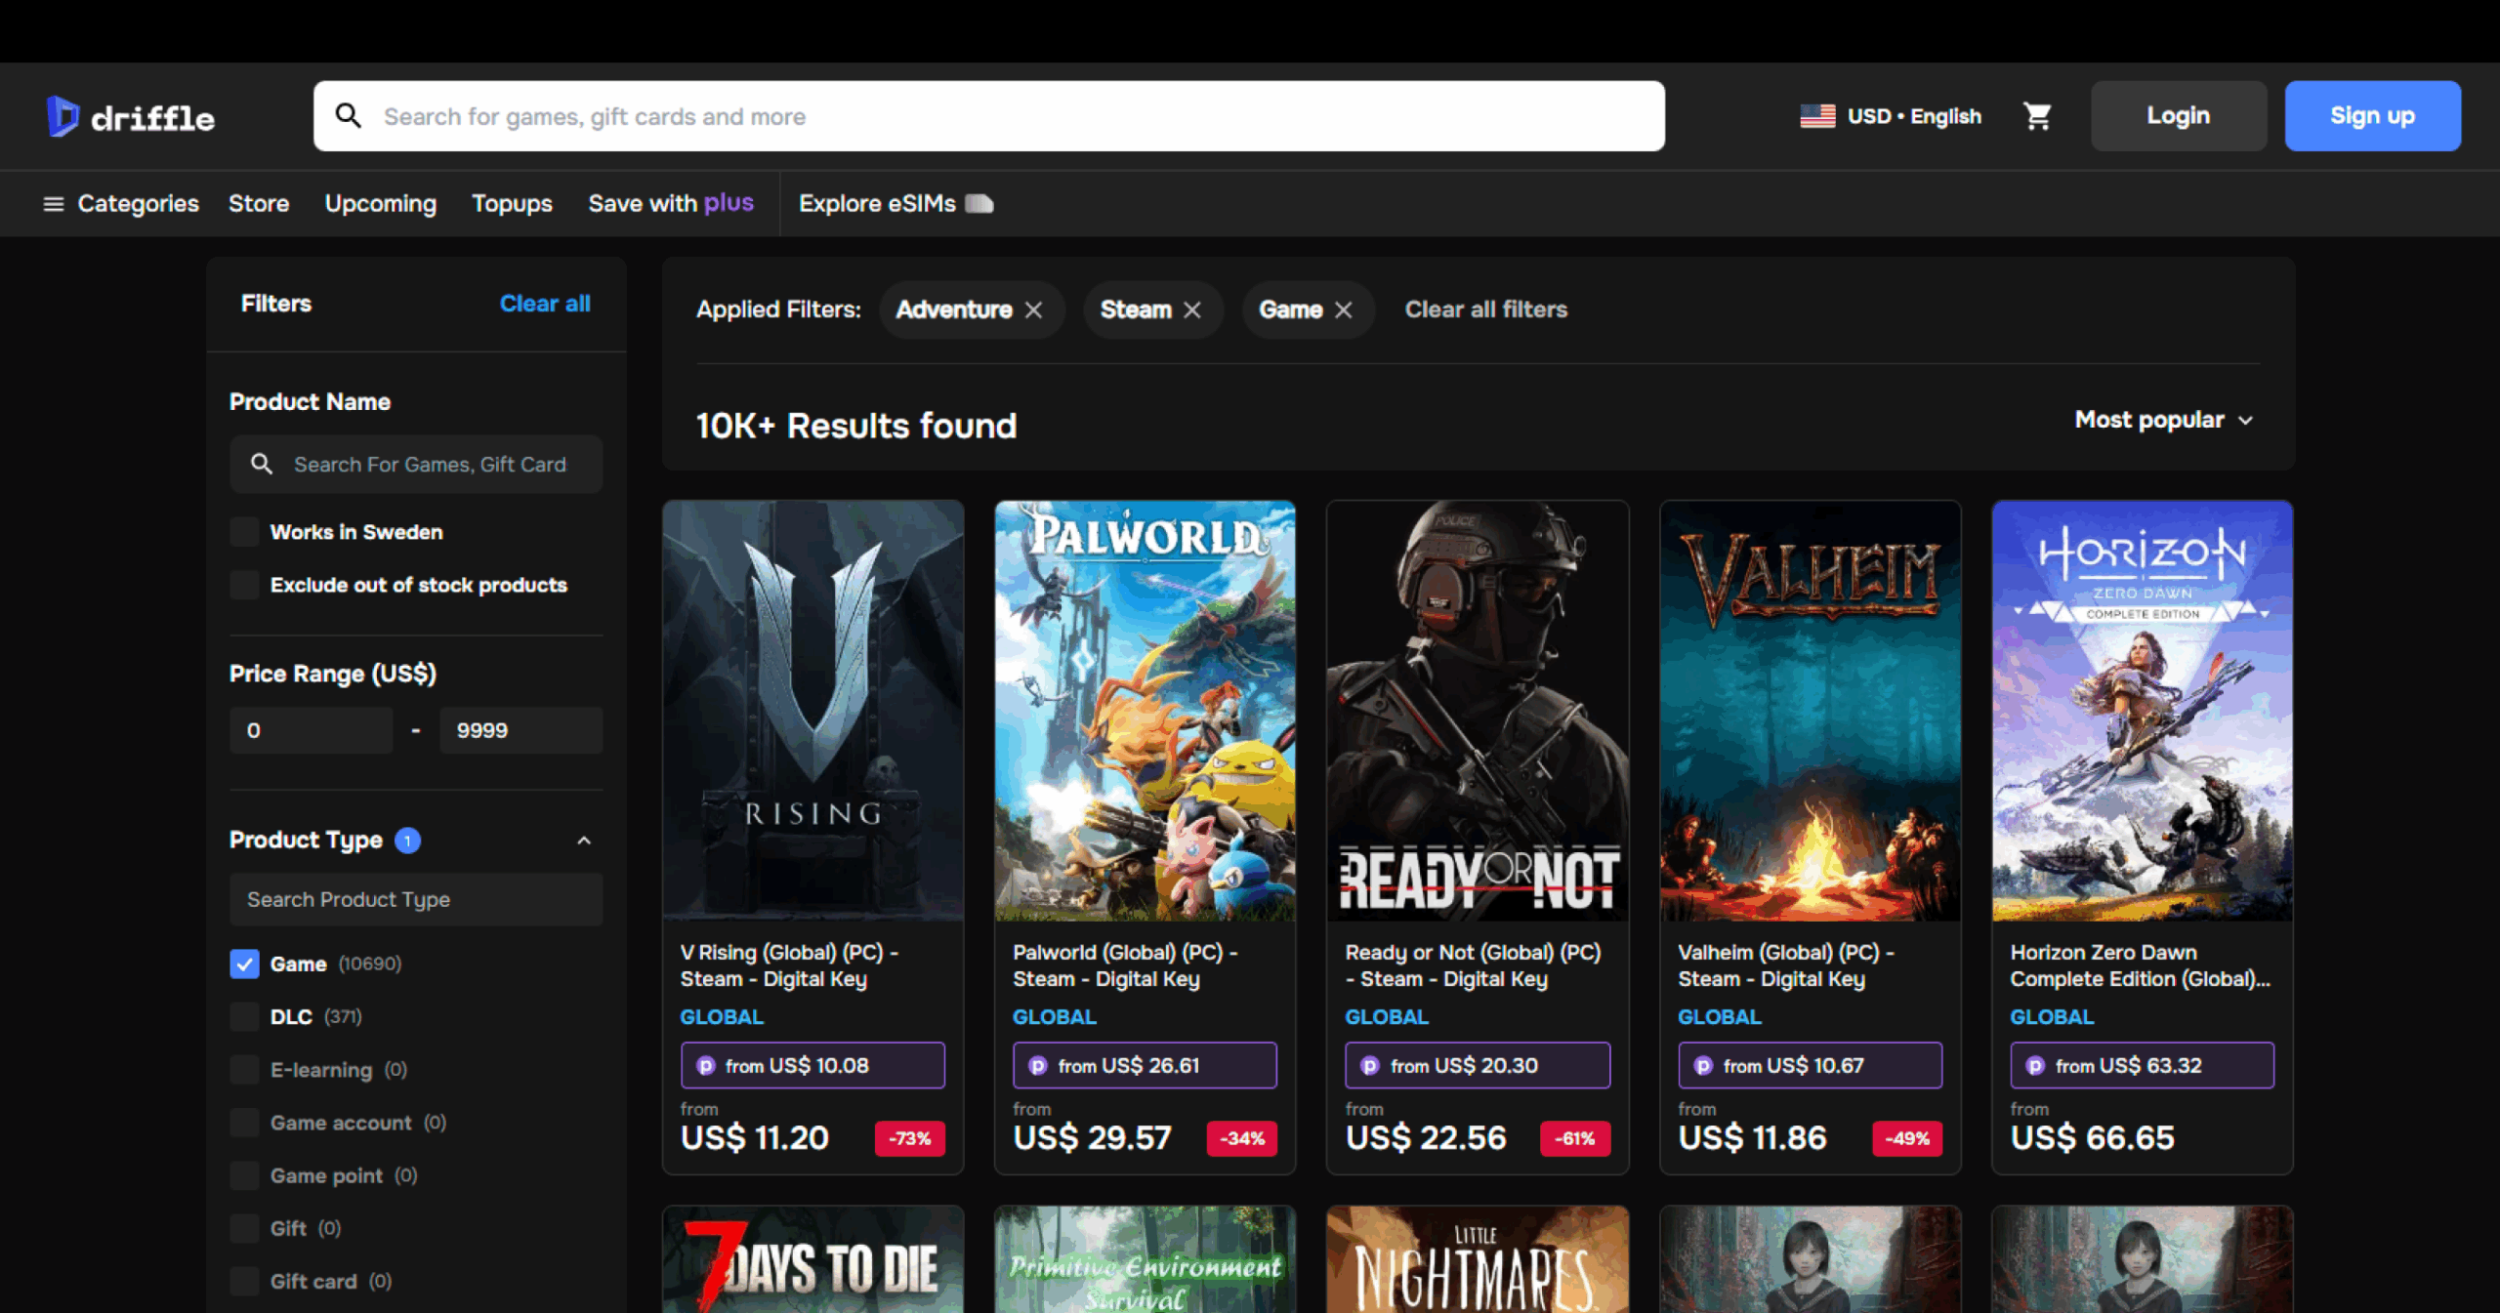Screen dimensions: 2500x1313
Task: Click the Palworld game thumbnail
Action: (1145, 711)
